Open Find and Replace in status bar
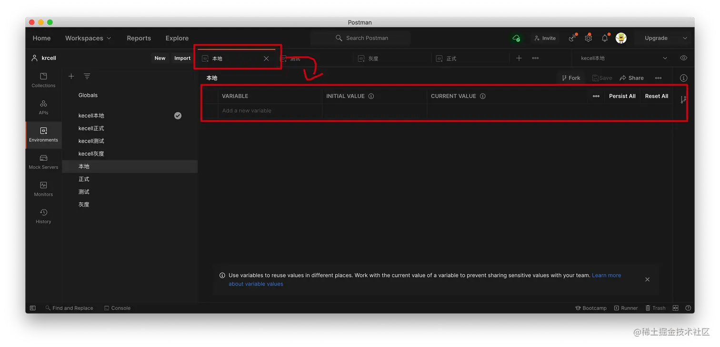The height and width of the screenshot is (347, 720). coord(69,308)
